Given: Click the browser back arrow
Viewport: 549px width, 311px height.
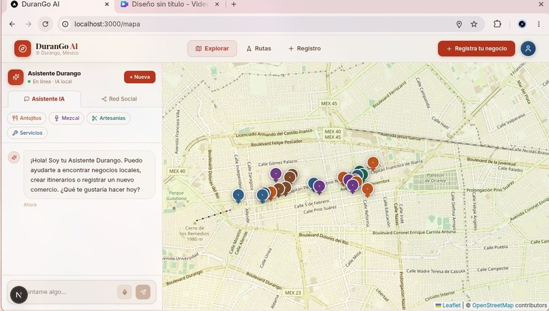Looking at the screenshot, I should (x=12, y=24).
